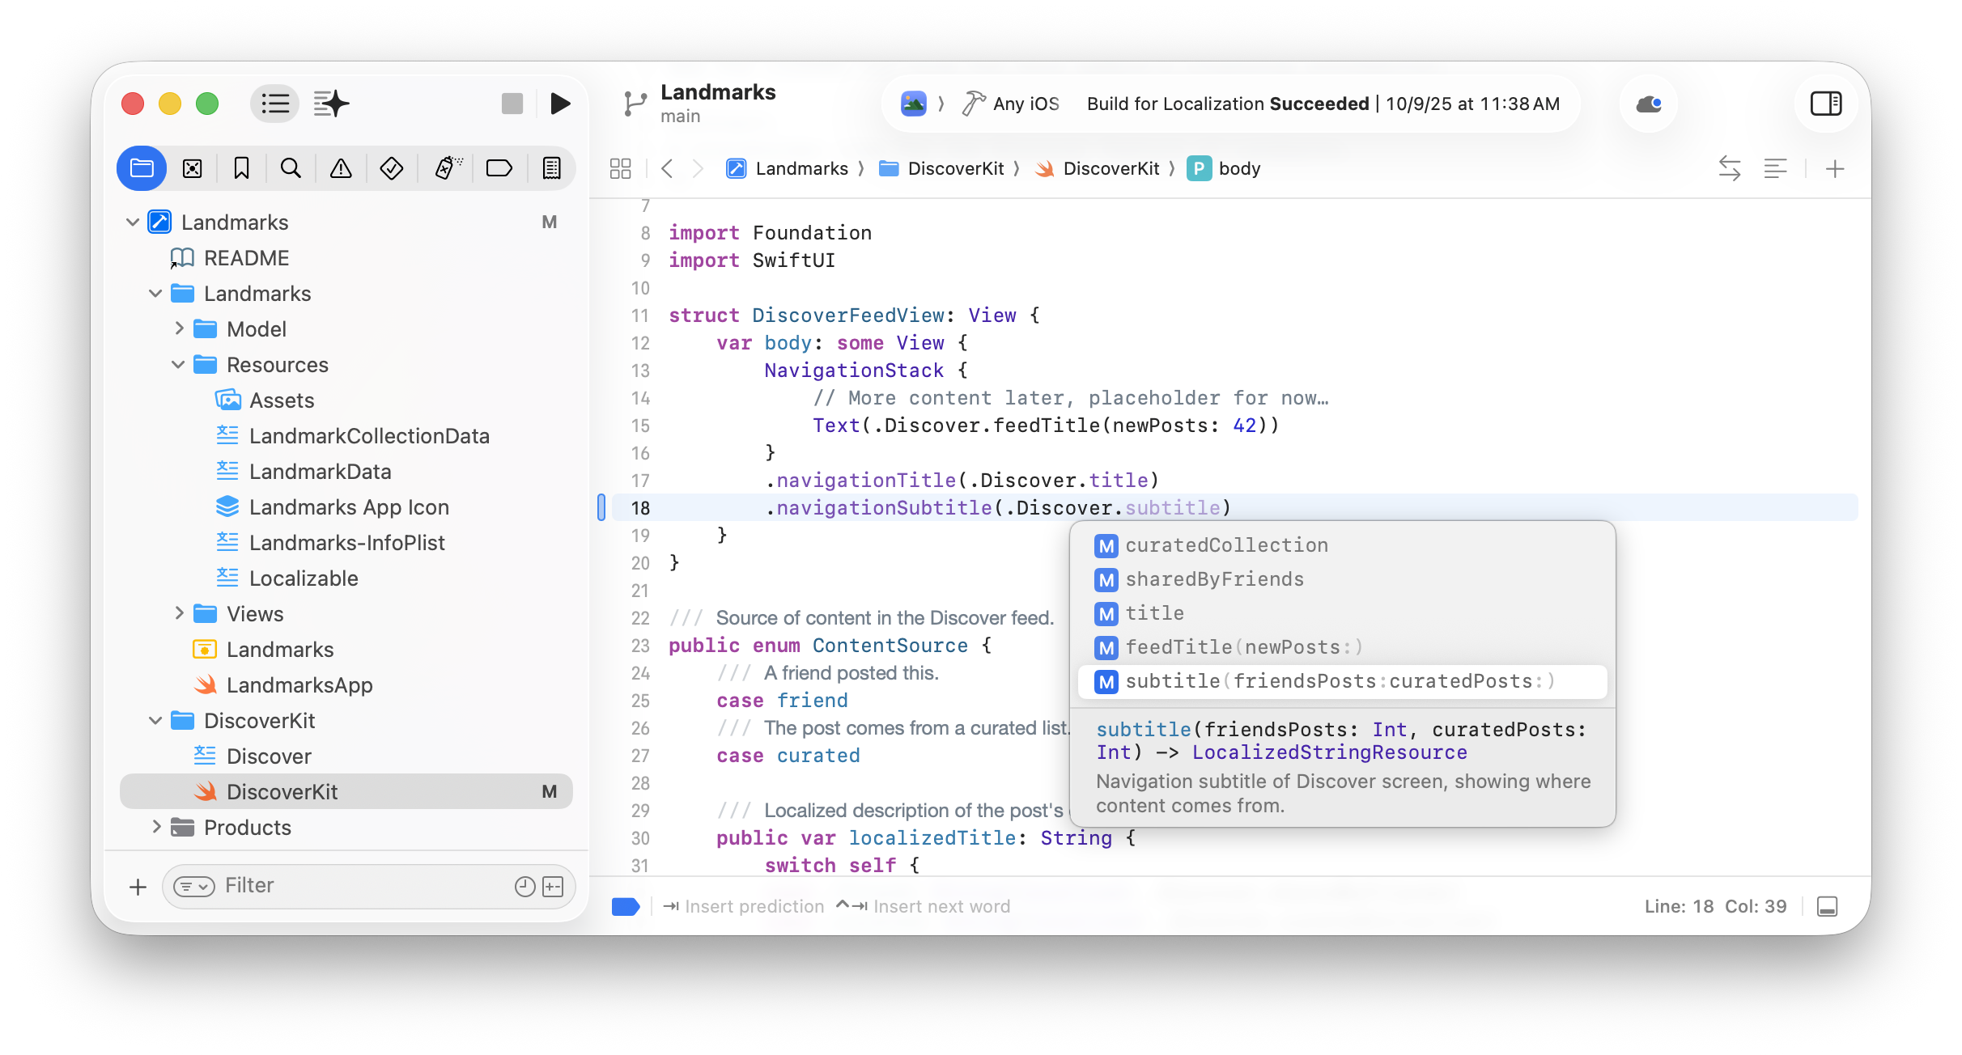The width and height of the screenshot is (1962, 1055).
Task: Open the Debug navigator spray icon
Action: [x=448, y=168]
